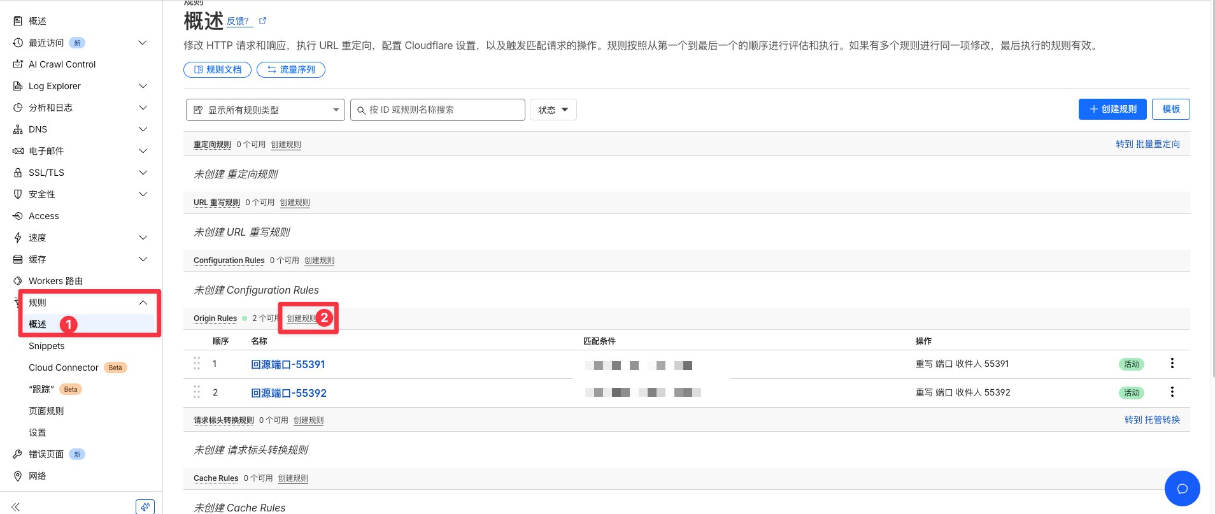Image resolution: width=1215 pixels, height=514 pixels.
Task: Click the 安全性 shield icon
Action: click(18, 194)
